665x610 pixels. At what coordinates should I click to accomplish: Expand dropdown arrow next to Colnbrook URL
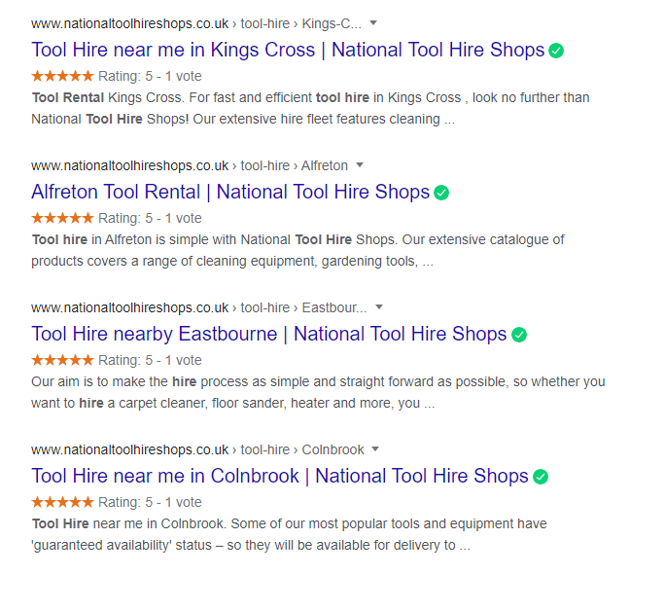pos(375,449)
